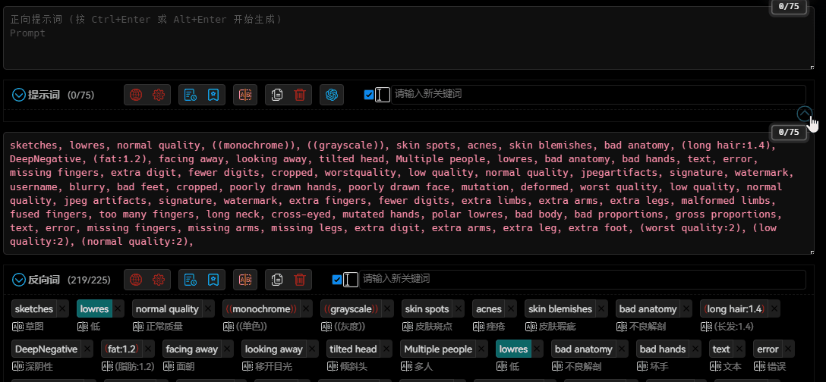826x382 pixels.
Task: Toggle the checkbox in 提示词 keyword row
Action: [x=369, y=95]
